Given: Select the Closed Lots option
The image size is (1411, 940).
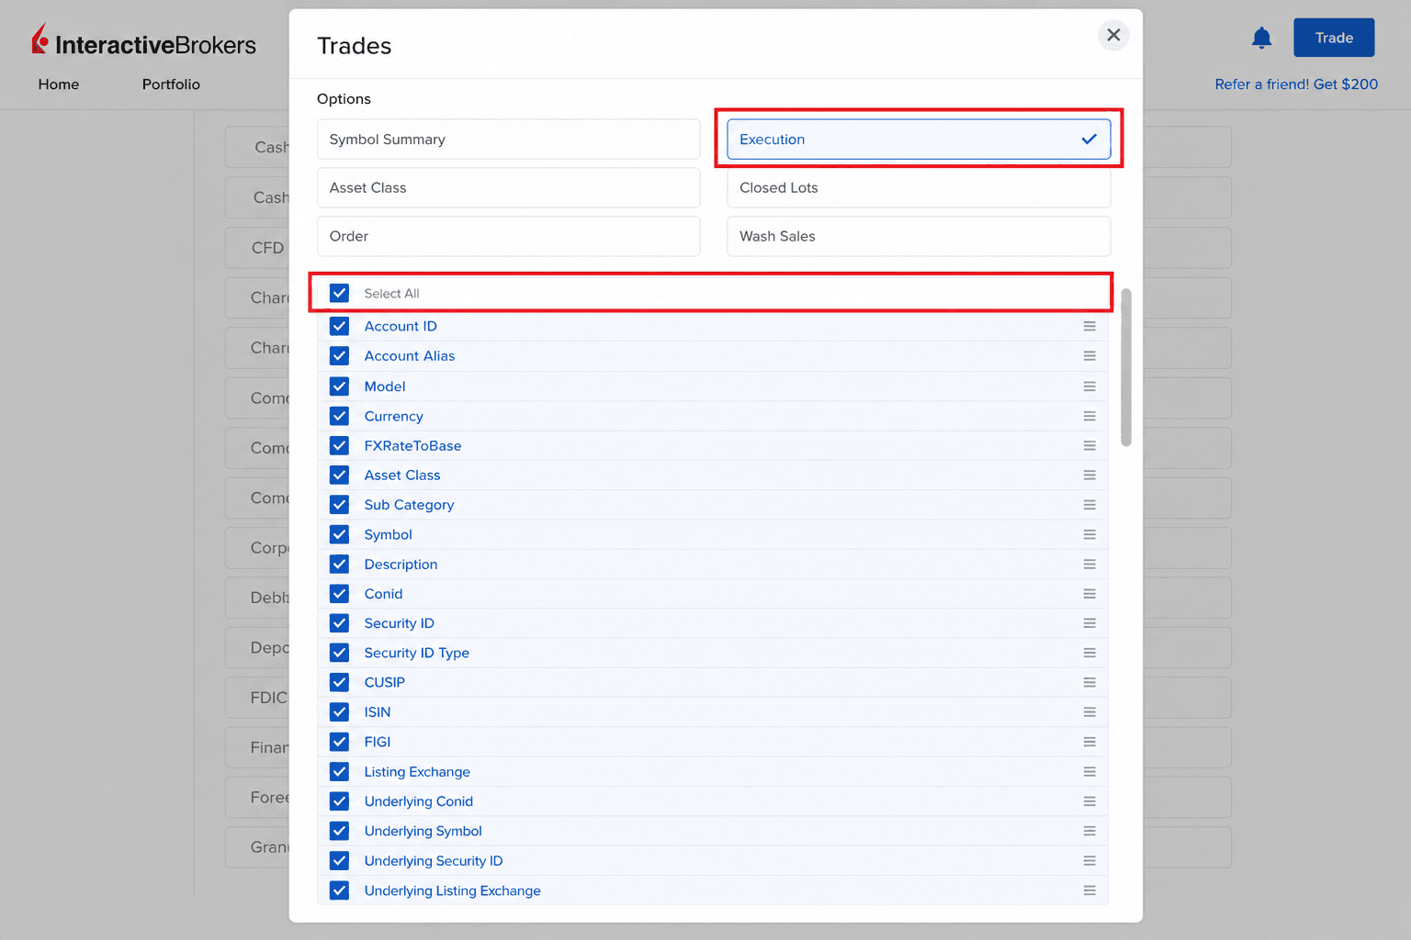Looking at the screenshot, I should tap(919, 187).
